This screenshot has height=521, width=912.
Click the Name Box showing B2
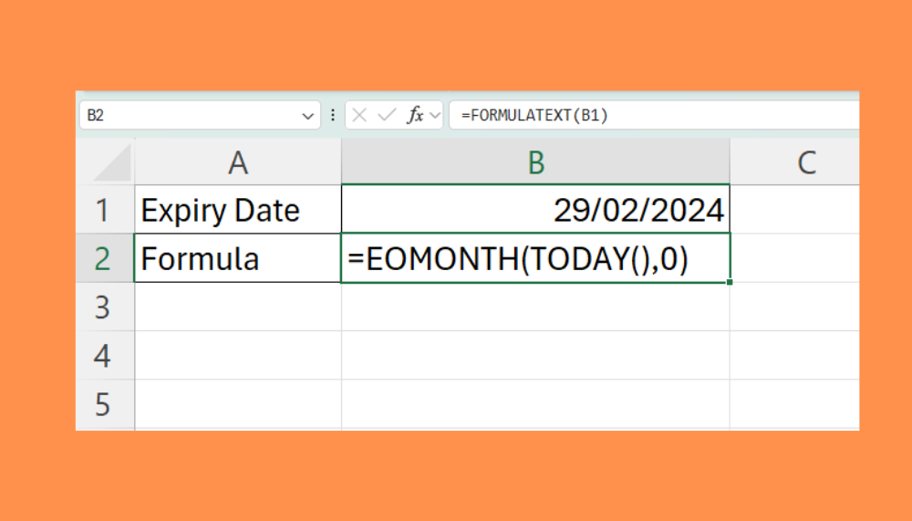192,116
